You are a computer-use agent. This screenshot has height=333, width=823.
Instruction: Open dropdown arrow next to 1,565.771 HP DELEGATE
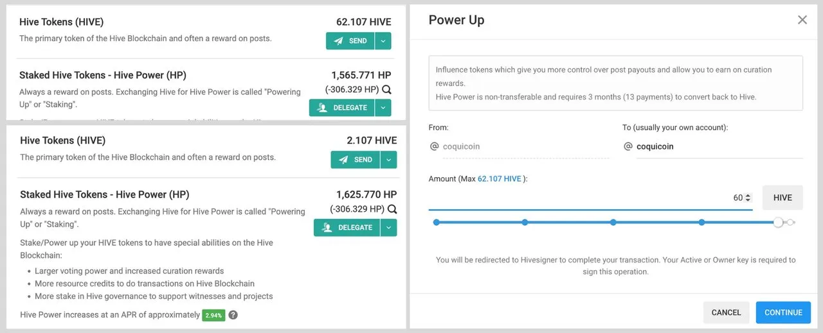[383, 108]
